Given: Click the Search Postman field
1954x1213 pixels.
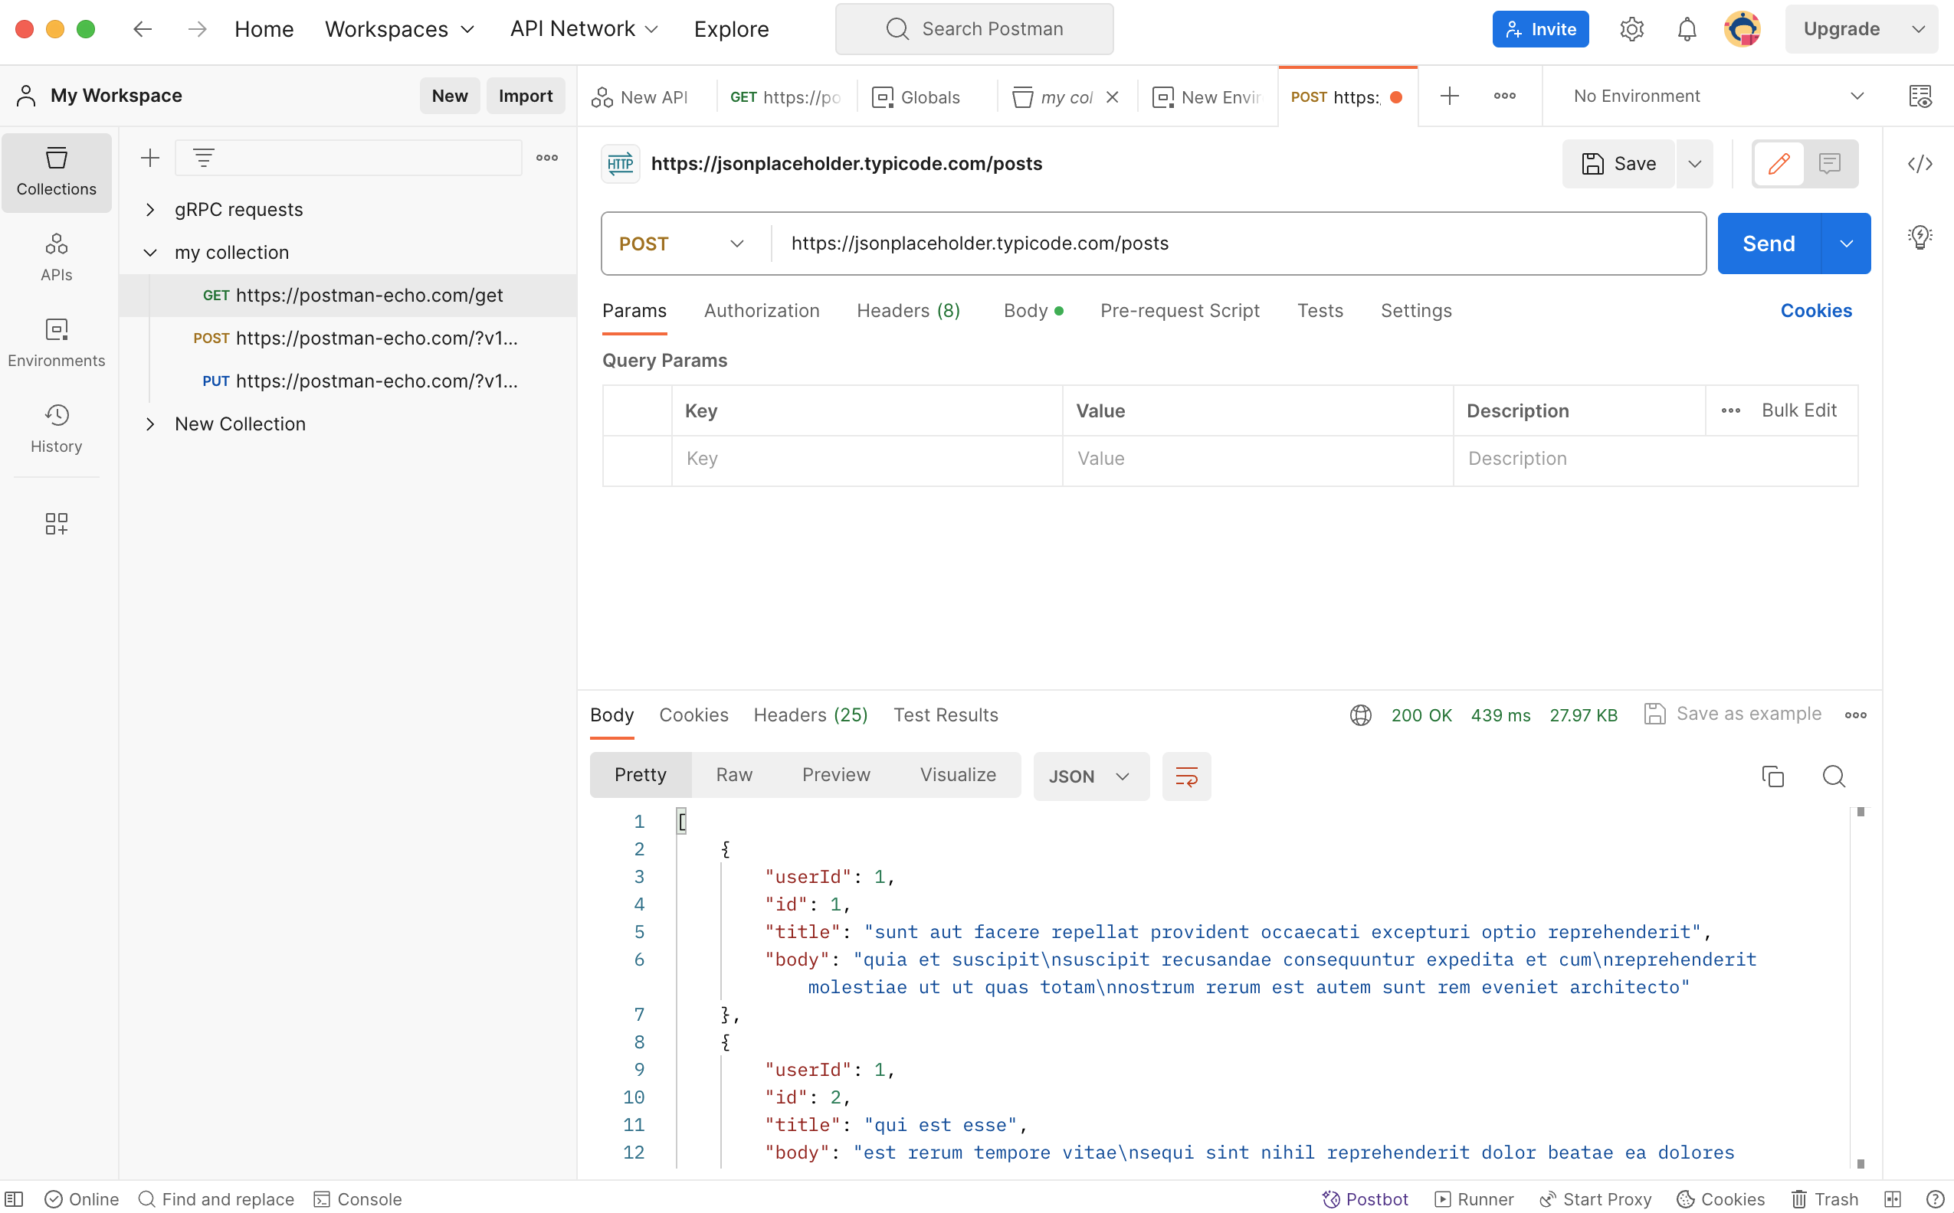Looking at the screenshot, I should (974, 30).
